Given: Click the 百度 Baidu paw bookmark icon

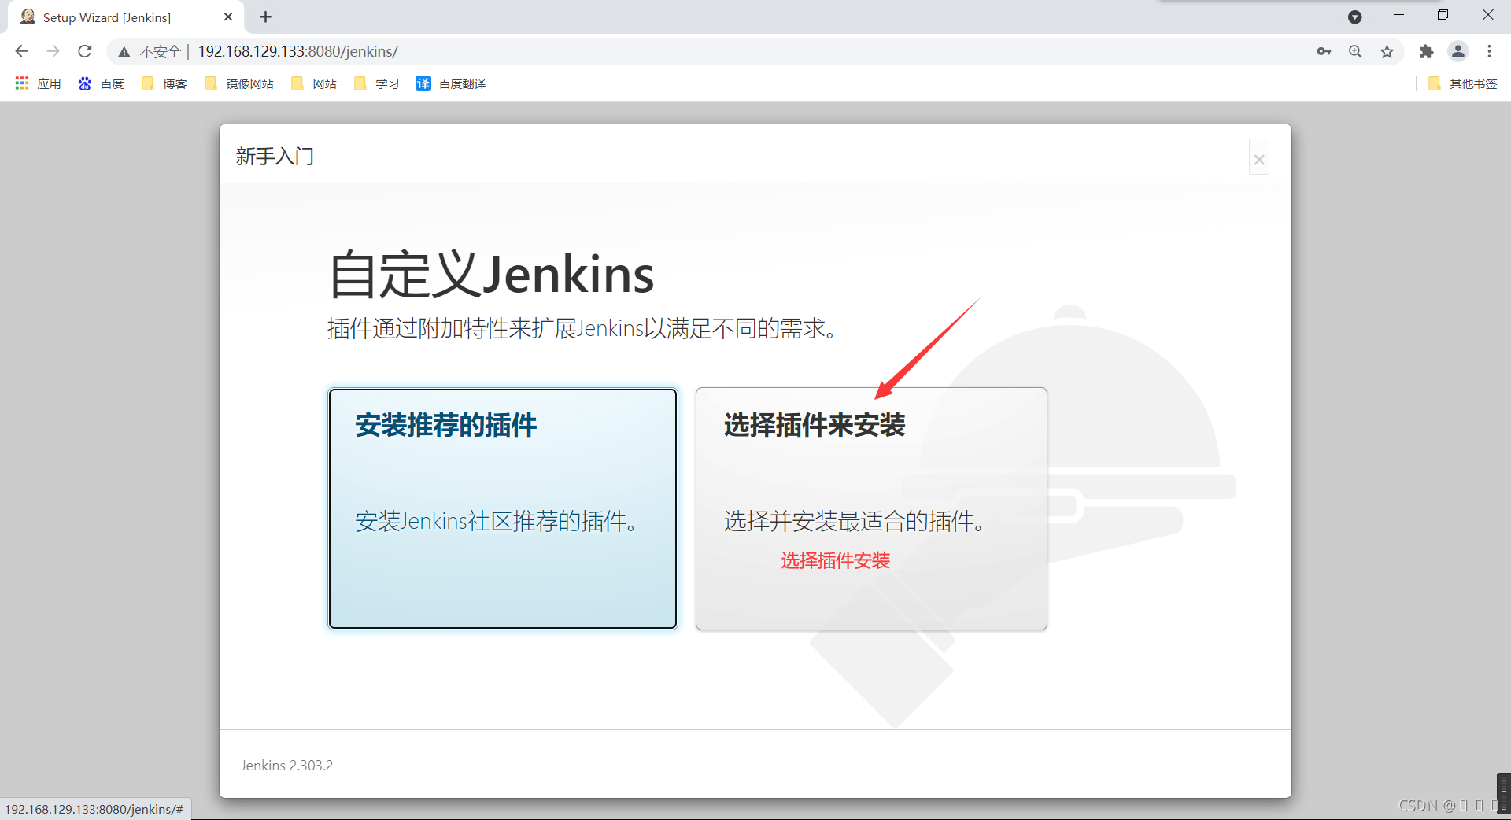Looking at the screenshot, I should tap(85, 83).
